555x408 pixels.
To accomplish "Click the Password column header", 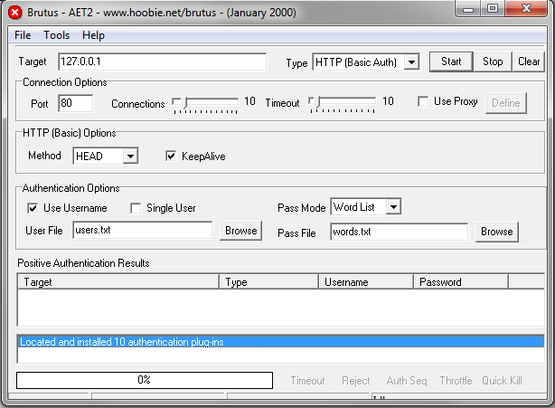I will [x=461, y=282].
